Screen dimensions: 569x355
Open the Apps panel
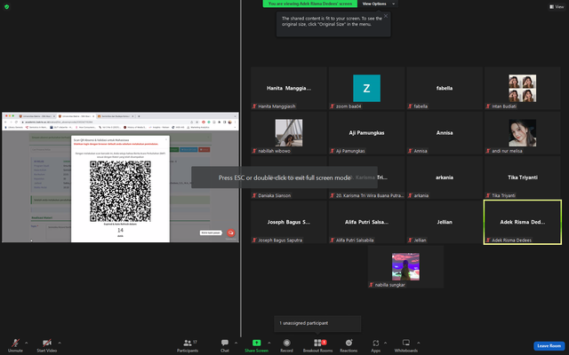click(375, 345)
